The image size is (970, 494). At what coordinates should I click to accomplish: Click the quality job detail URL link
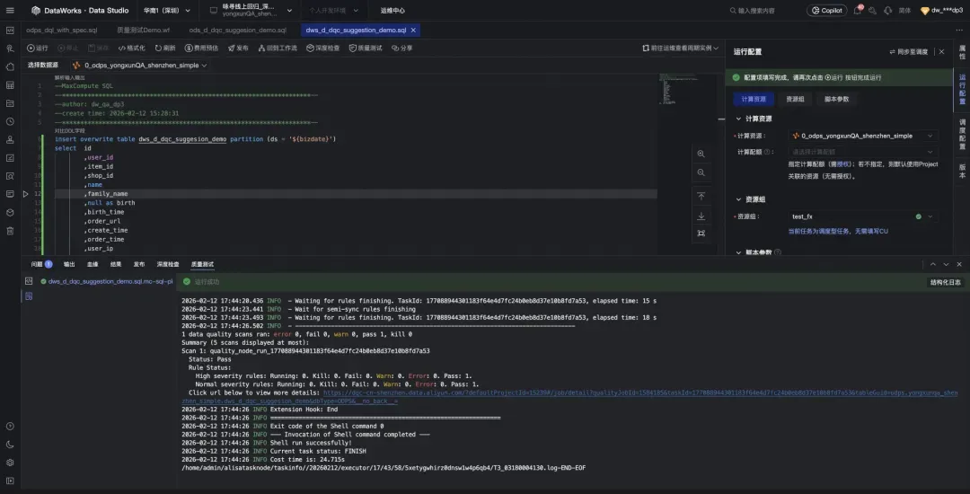[x=569, y=397]
